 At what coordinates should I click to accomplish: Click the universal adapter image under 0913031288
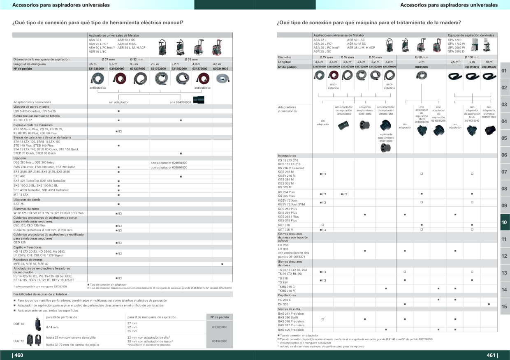coord(489,130)
